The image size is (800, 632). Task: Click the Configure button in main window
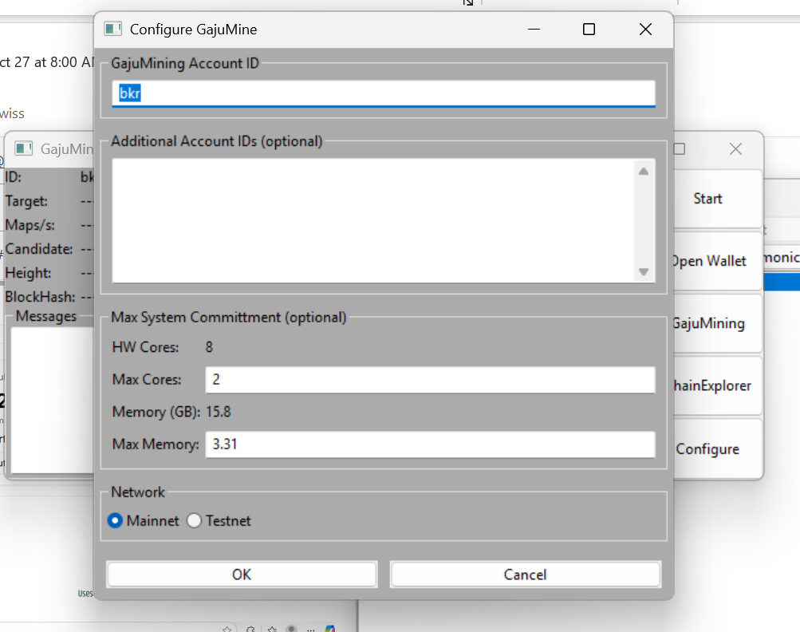click(x=708, y=449)
